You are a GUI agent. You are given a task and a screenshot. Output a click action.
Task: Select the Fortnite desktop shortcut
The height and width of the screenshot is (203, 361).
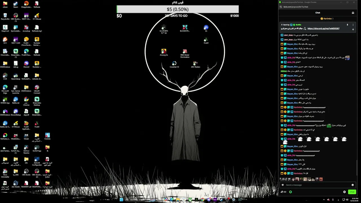(x=47, y=136)
